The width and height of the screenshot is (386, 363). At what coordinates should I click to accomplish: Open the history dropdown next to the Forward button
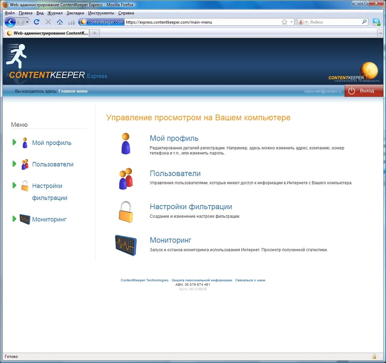pos(27,22)
